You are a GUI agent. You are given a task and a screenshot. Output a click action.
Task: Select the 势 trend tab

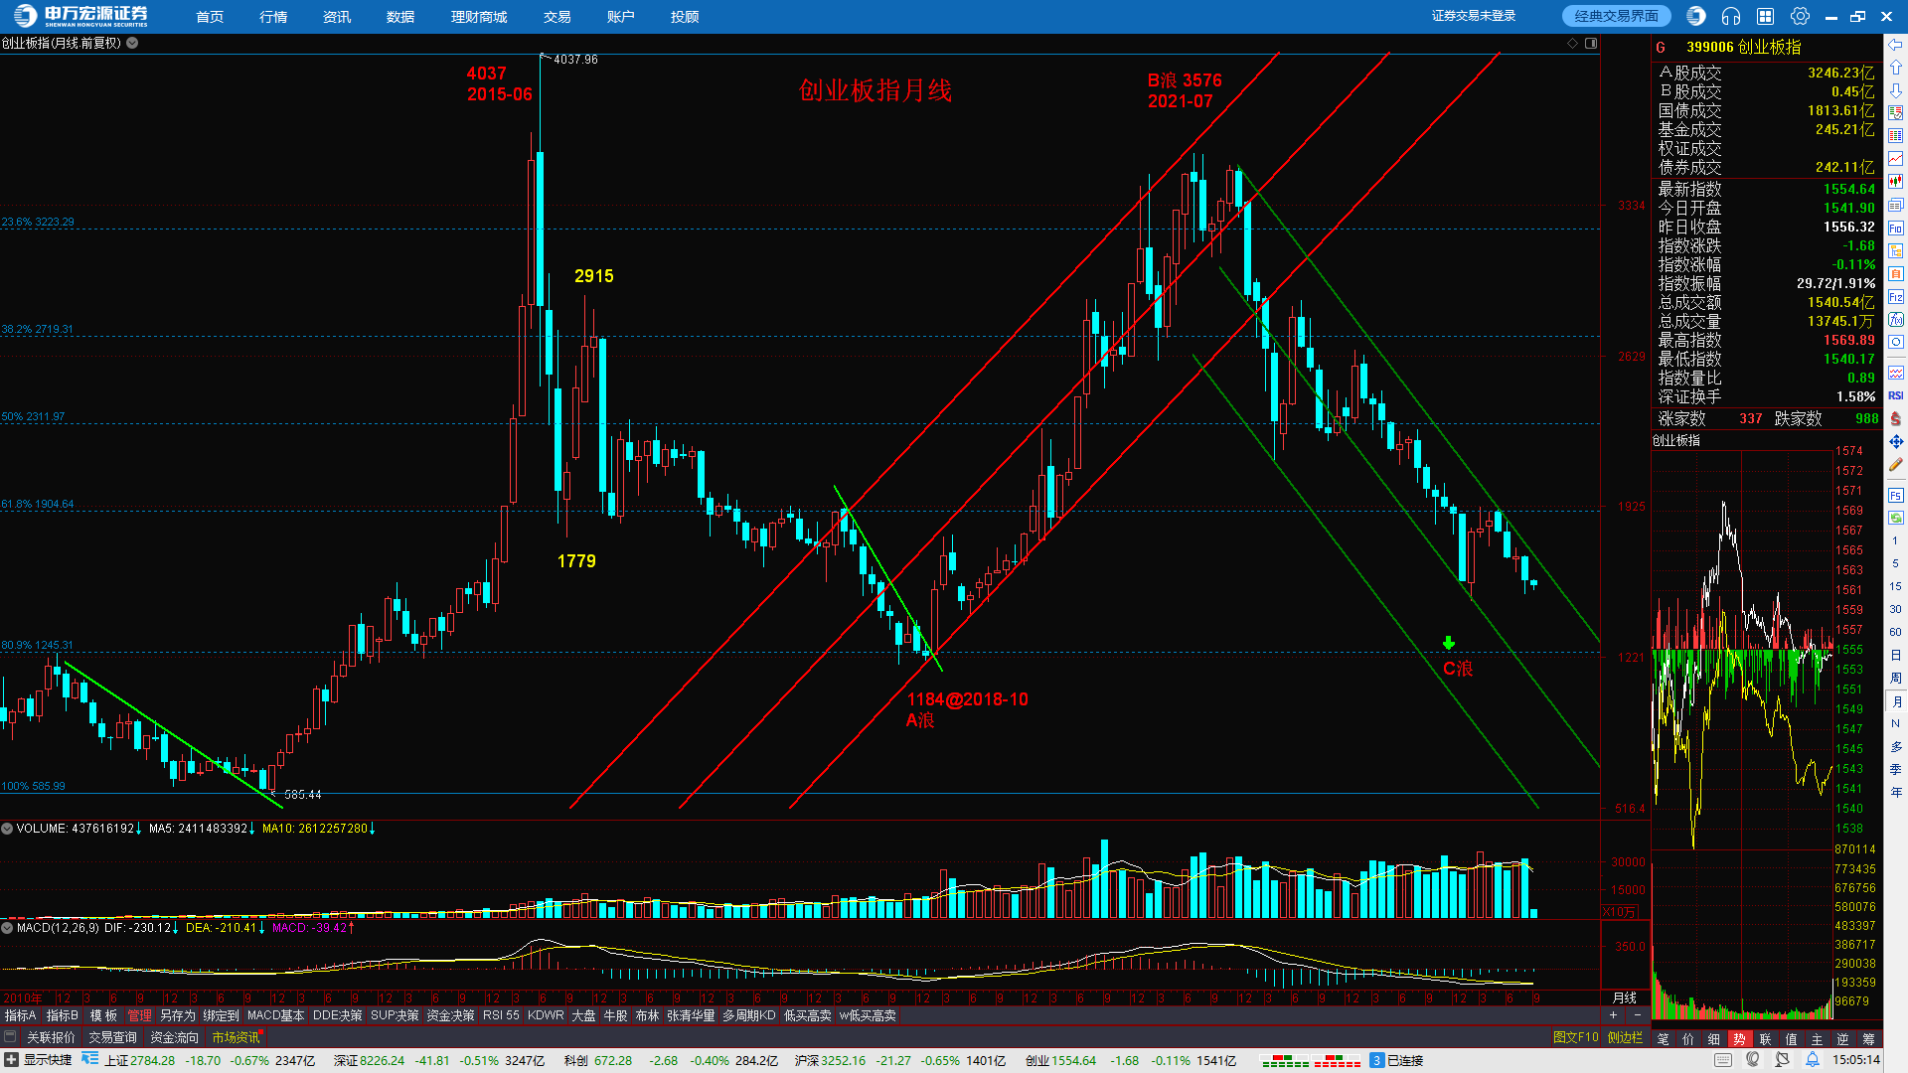1739,1039
